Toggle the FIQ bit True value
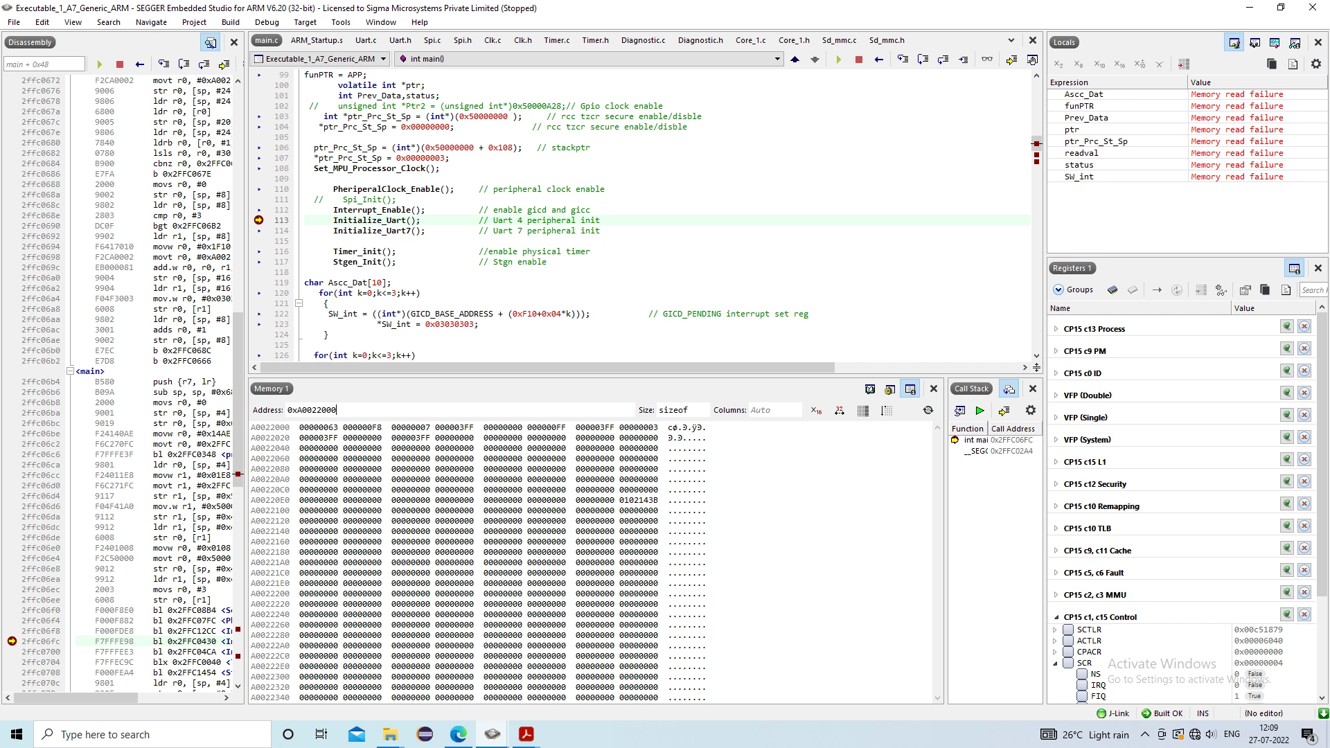The height and width of the screenshot is (748, 1330). pyautogui.click(x=1254, y=696)
